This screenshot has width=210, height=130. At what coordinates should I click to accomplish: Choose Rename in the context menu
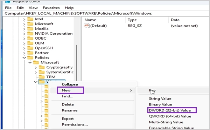pos(70,110)
